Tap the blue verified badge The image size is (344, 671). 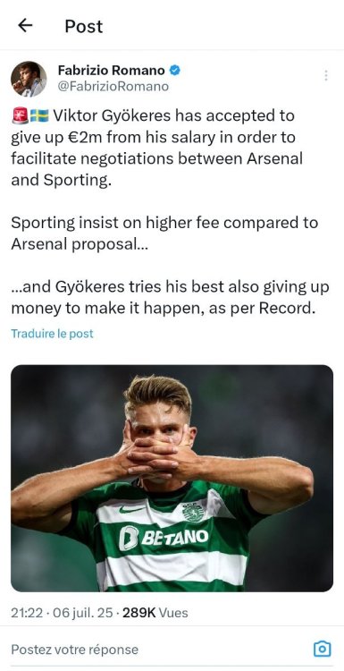click(x=175, y=70)
